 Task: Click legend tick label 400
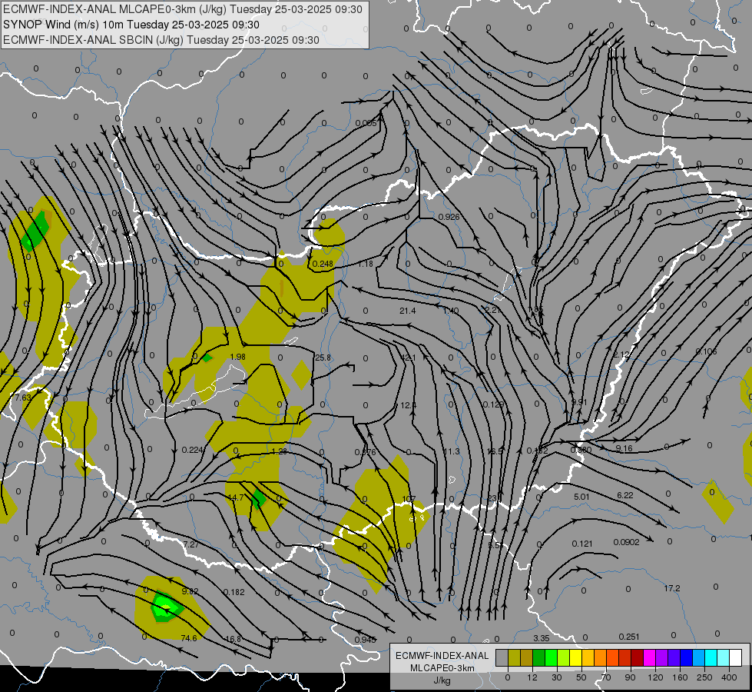point(729,677)
